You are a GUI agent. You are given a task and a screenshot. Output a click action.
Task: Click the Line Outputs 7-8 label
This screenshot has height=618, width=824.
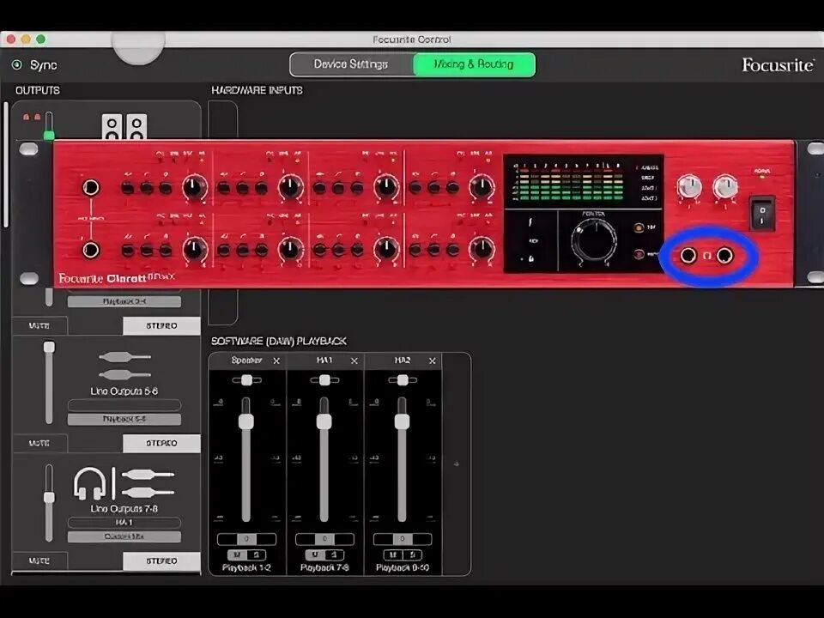124,509
